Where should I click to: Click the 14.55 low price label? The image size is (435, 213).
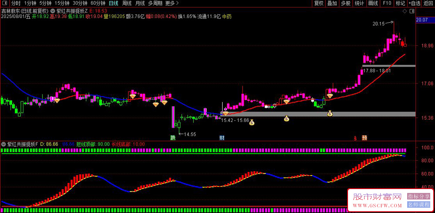[x=190, y=135]
